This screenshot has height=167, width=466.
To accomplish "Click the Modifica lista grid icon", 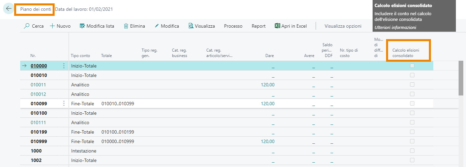I will point(82,26).
